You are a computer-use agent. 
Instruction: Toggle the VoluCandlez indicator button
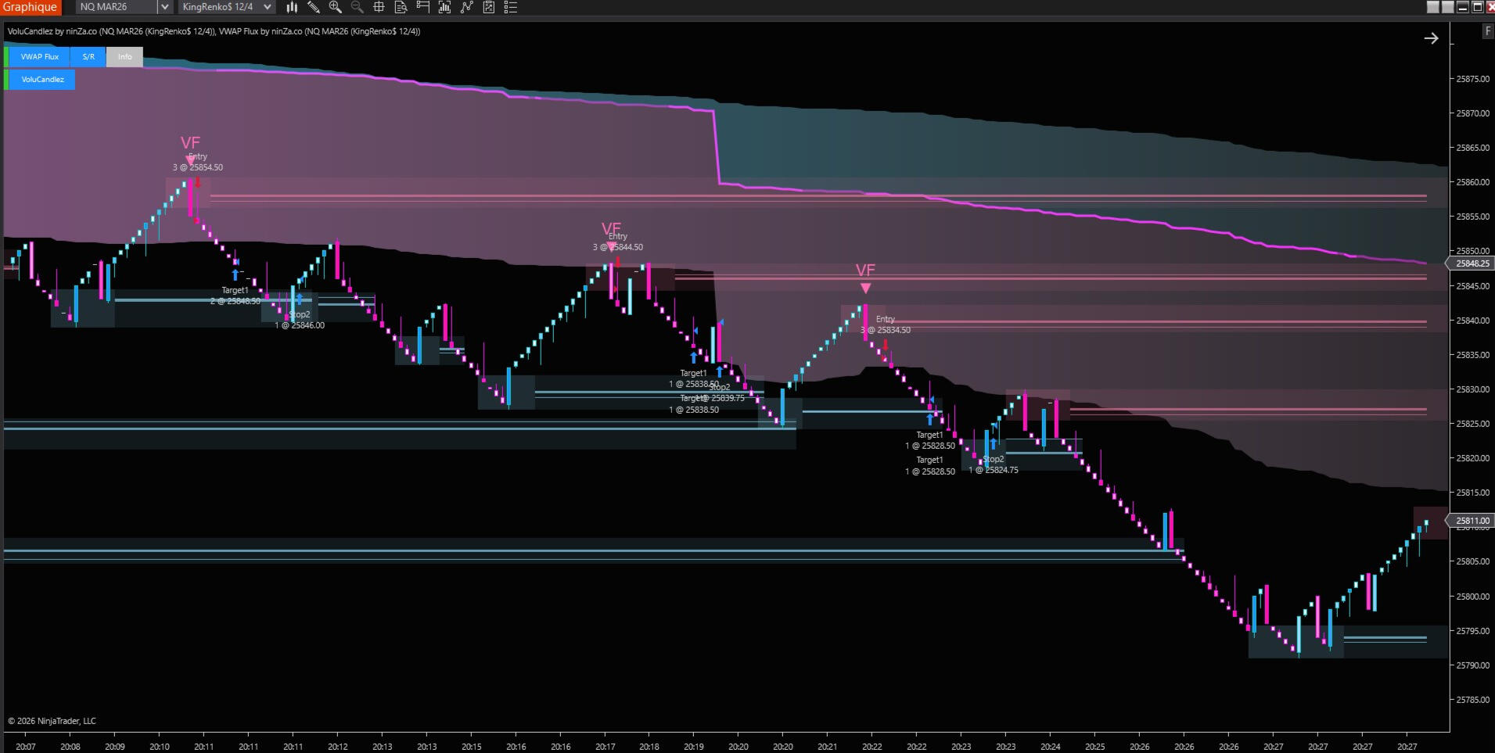[42, 80]
